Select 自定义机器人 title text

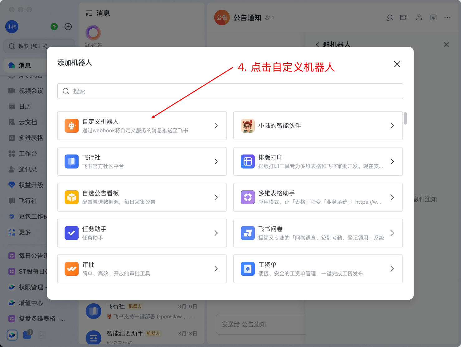pyautogui.click(x=100, y=122)
